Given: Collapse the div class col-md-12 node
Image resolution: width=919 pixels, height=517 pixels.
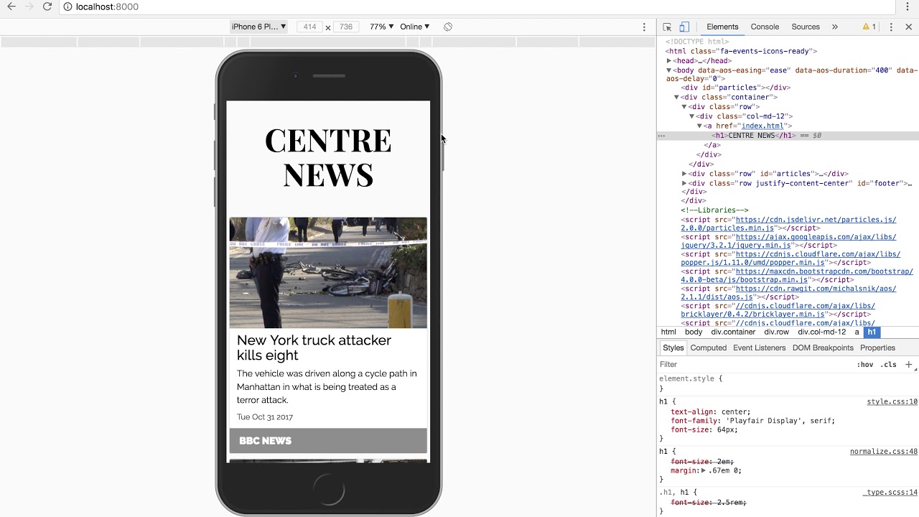Looking at the screenshot, I should (x=692, y=116).
